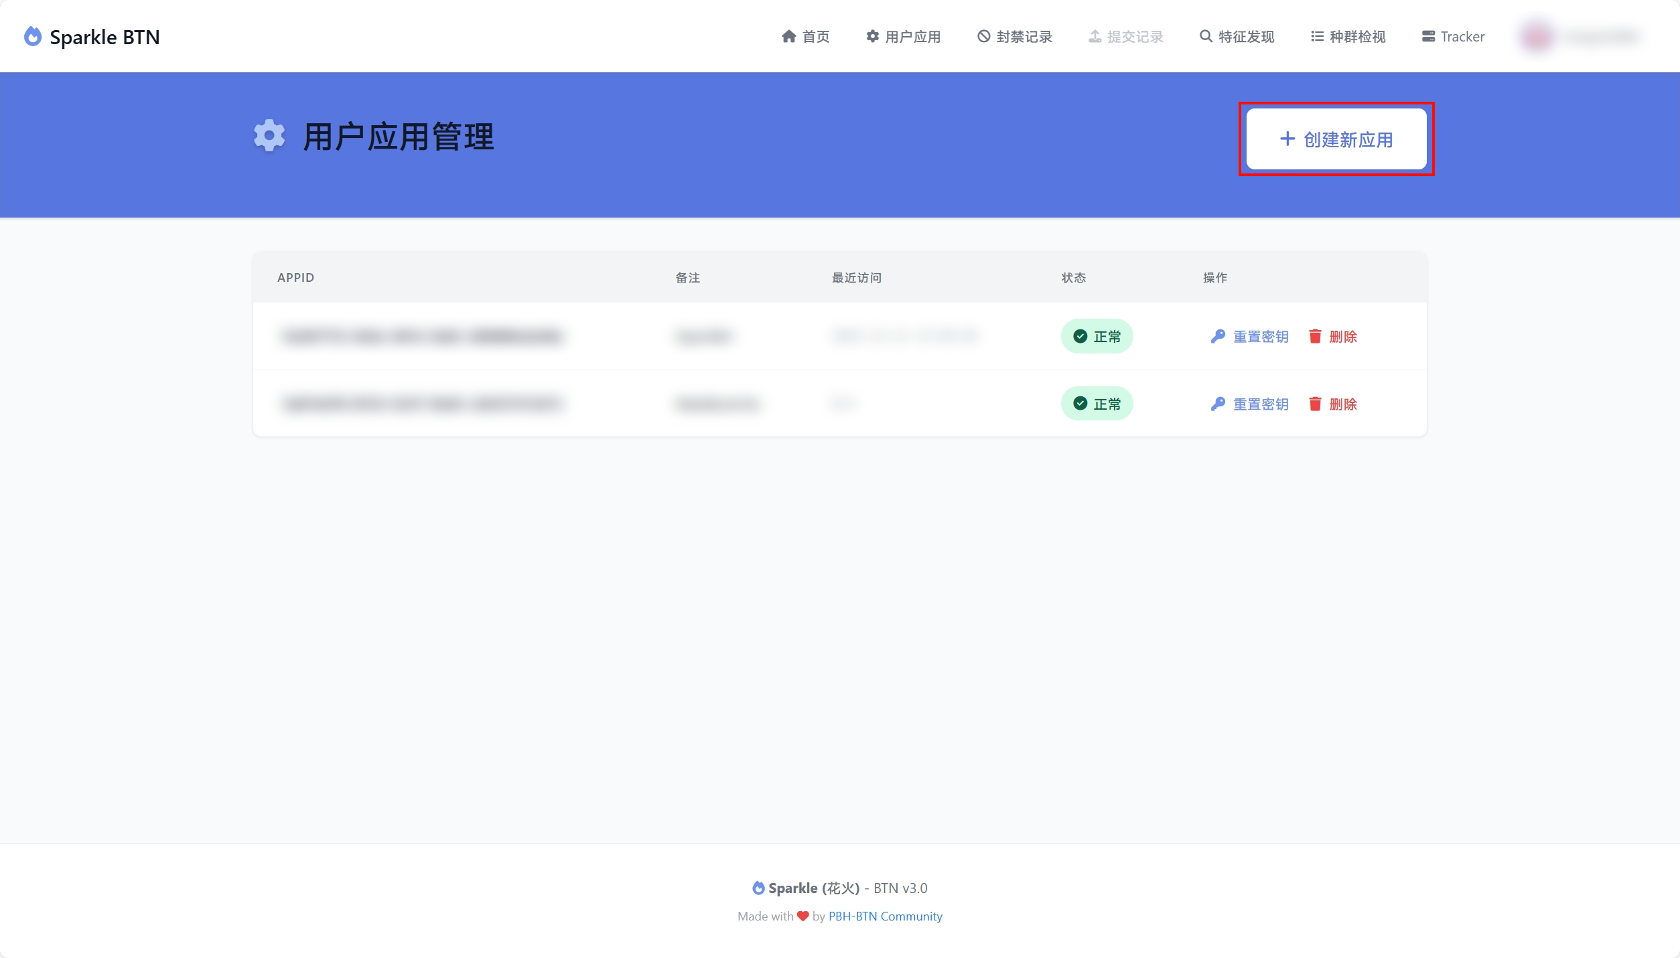This screenshot has width=1680, height=958.
Task: Click the ban icon beside 封禁记录
Action: [x=983, y=37]
